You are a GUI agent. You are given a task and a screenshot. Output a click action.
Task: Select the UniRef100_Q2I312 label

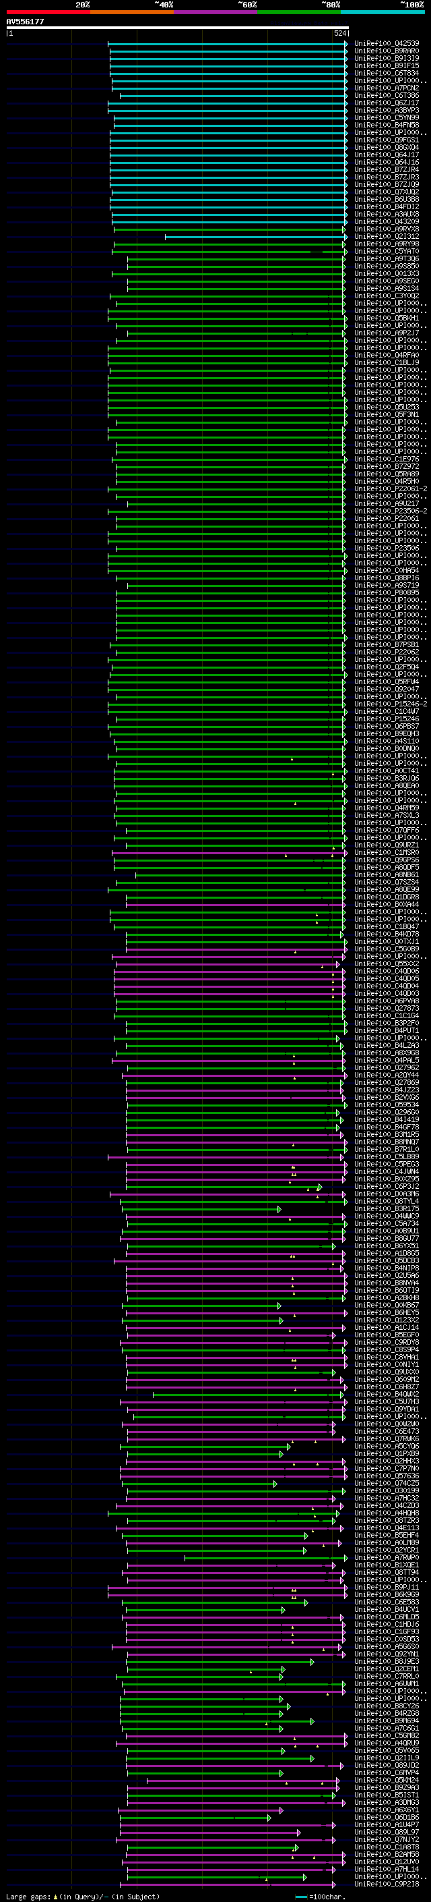(x=387, y=236)
